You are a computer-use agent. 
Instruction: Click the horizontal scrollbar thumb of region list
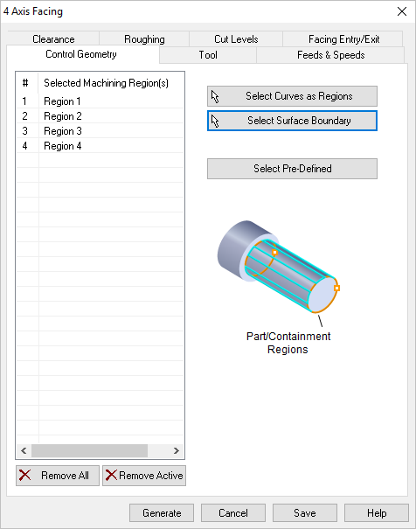(x=89, y=450)
